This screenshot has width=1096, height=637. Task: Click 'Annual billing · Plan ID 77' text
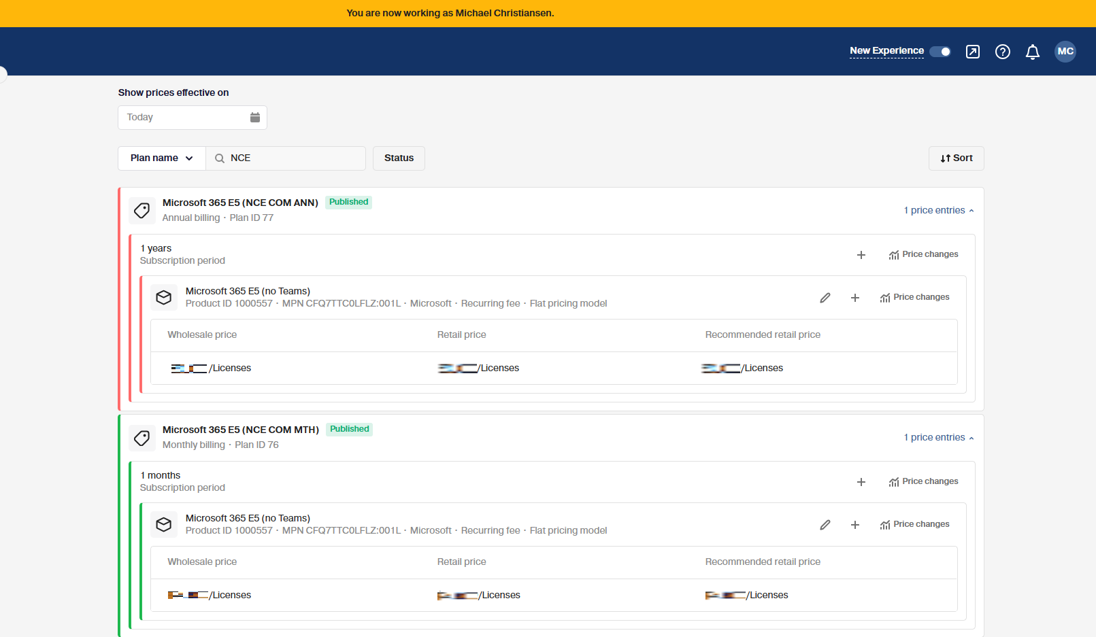[218, 218]
